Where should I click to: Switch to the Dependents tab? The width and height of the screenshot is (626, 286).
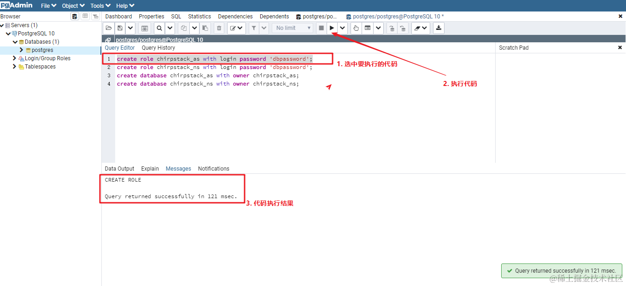click(274, 16)
